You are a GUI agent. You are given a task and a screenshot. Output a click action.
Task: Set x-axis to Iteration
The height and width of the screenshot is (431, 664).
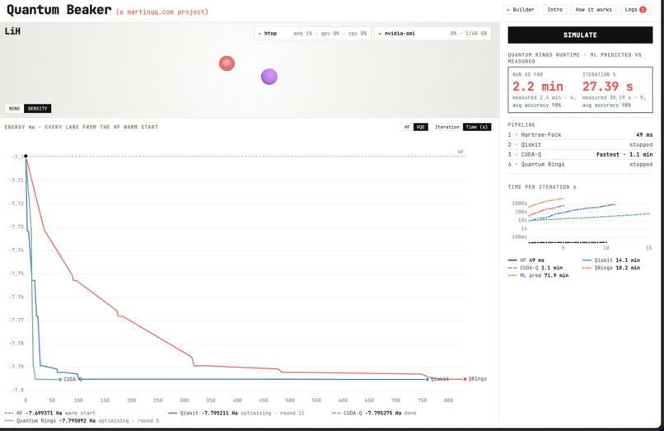[447, 127]
